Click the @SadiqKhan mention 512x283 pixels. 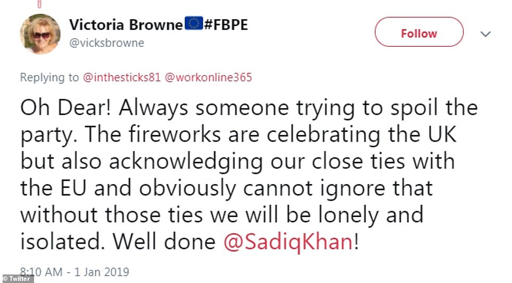(x=287, y=242)
